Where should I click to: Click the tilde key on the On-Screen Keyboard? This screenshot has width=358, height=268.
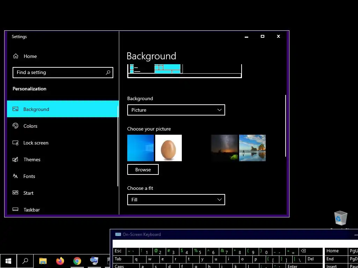133,251
